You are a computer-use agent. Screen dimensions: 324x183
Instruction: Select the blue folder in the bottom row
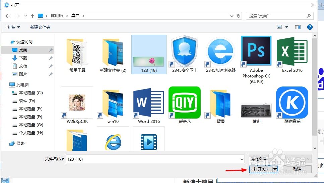77,140
